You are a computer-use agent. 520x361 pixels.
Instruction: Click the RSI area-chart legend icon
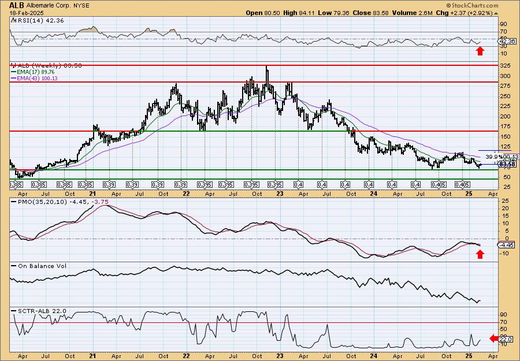click(x=13, y=20)
